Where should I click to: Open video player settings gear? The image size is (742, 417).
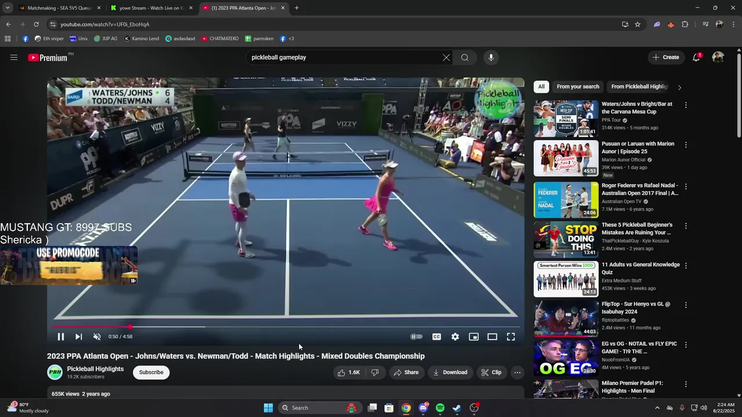coord(455,336)
